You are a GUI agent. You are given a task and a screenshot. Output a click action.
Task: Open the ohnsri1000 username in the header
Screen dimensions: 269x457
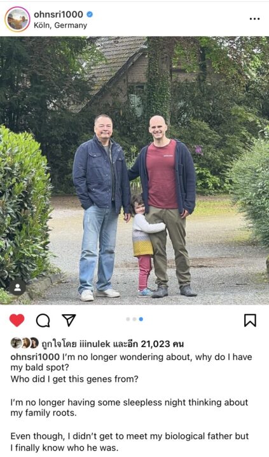pyautogui.click(x=59, y=14)
